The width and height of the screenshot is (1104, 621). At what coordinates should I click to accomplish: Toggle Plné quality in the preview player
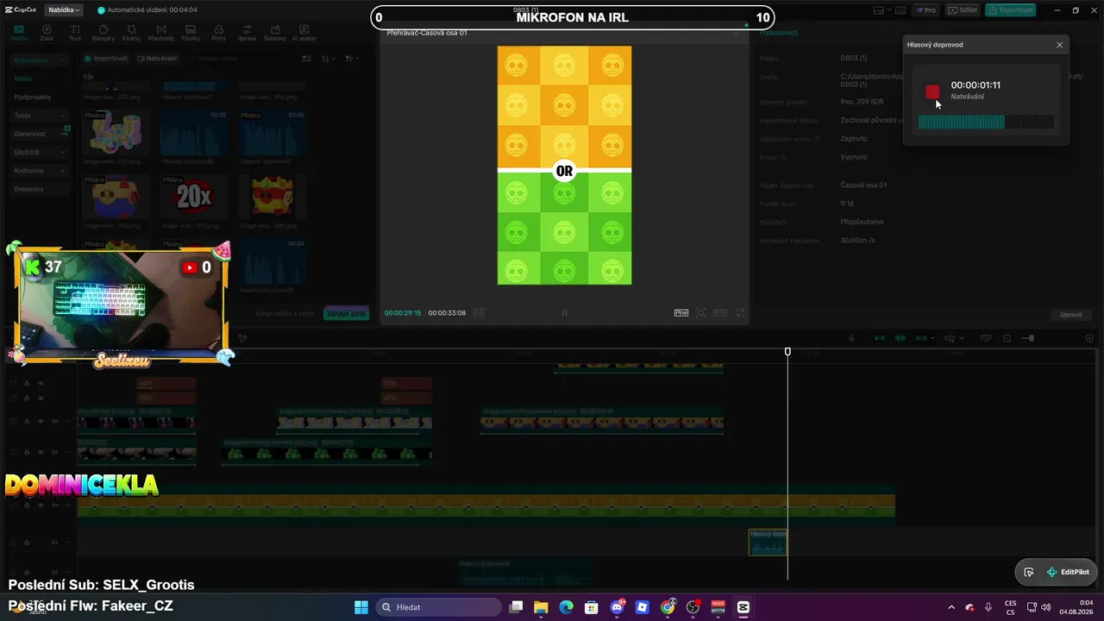pyautogui.click(x=681, y=313)
